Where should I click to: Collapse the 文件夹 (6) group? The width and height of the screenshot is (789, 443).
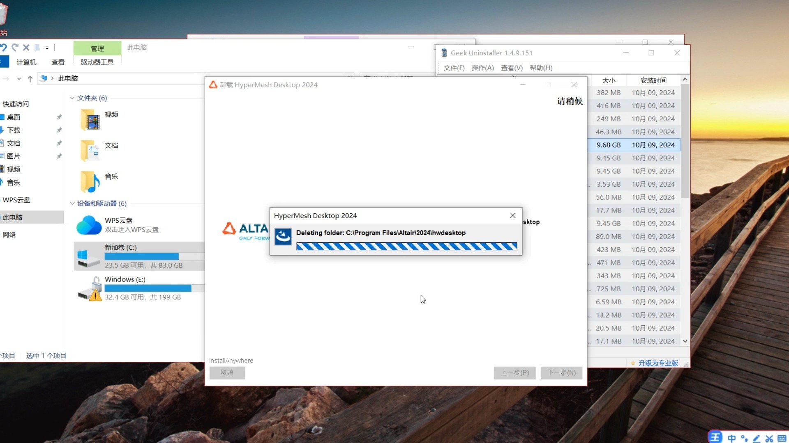72,98
